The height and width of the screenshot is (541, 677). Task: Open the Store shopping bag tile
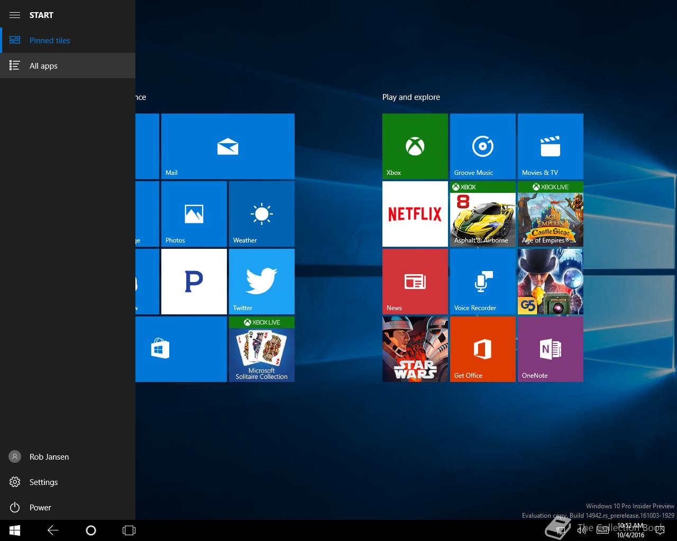coord(181,349)
